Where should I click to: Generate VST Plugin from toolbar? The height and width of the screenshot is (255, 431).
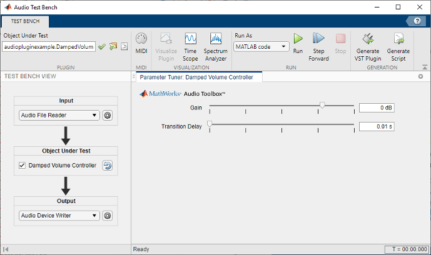368,47
